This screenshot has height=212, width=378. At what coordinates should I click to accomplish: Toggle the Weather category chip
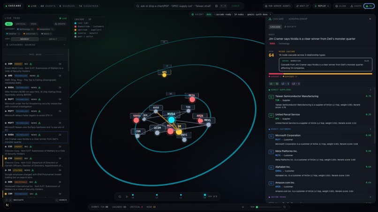[13, 34]
